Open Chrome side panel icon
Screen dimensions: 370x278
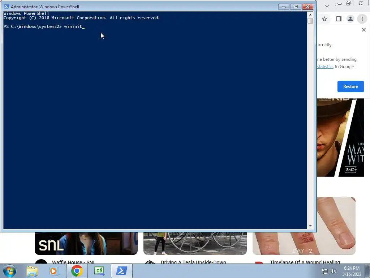tap(339, 19)
